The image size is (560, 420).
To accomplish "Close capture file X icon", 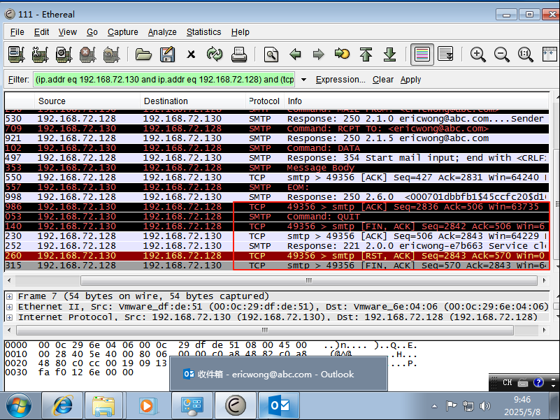I will point(191,55).
